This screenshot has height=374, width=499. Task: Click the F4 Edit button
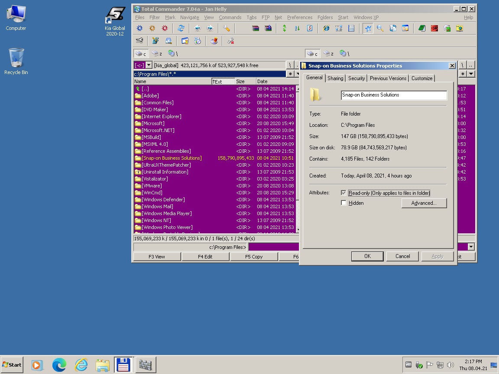pos(205,257)
